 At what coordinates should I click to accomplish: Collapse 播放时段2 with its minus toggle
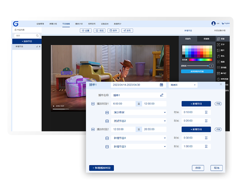pyautogui.click(x=93, y=129)
